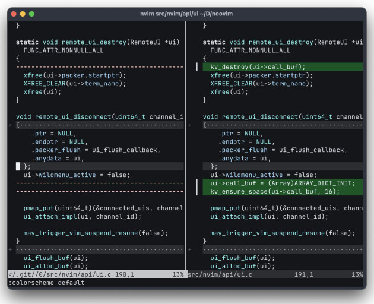The image size is (374, 304).
Task: Select the left status line path .git//0/src/nvim/api/ui.c
Action: point(60,275)
